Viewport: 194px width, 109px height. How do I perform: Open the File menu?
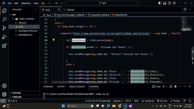click(x=9, y=3)
